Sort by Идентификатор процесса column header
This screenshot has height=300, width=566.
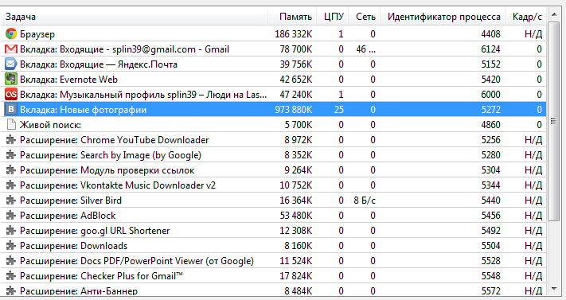tap(443, 17)
